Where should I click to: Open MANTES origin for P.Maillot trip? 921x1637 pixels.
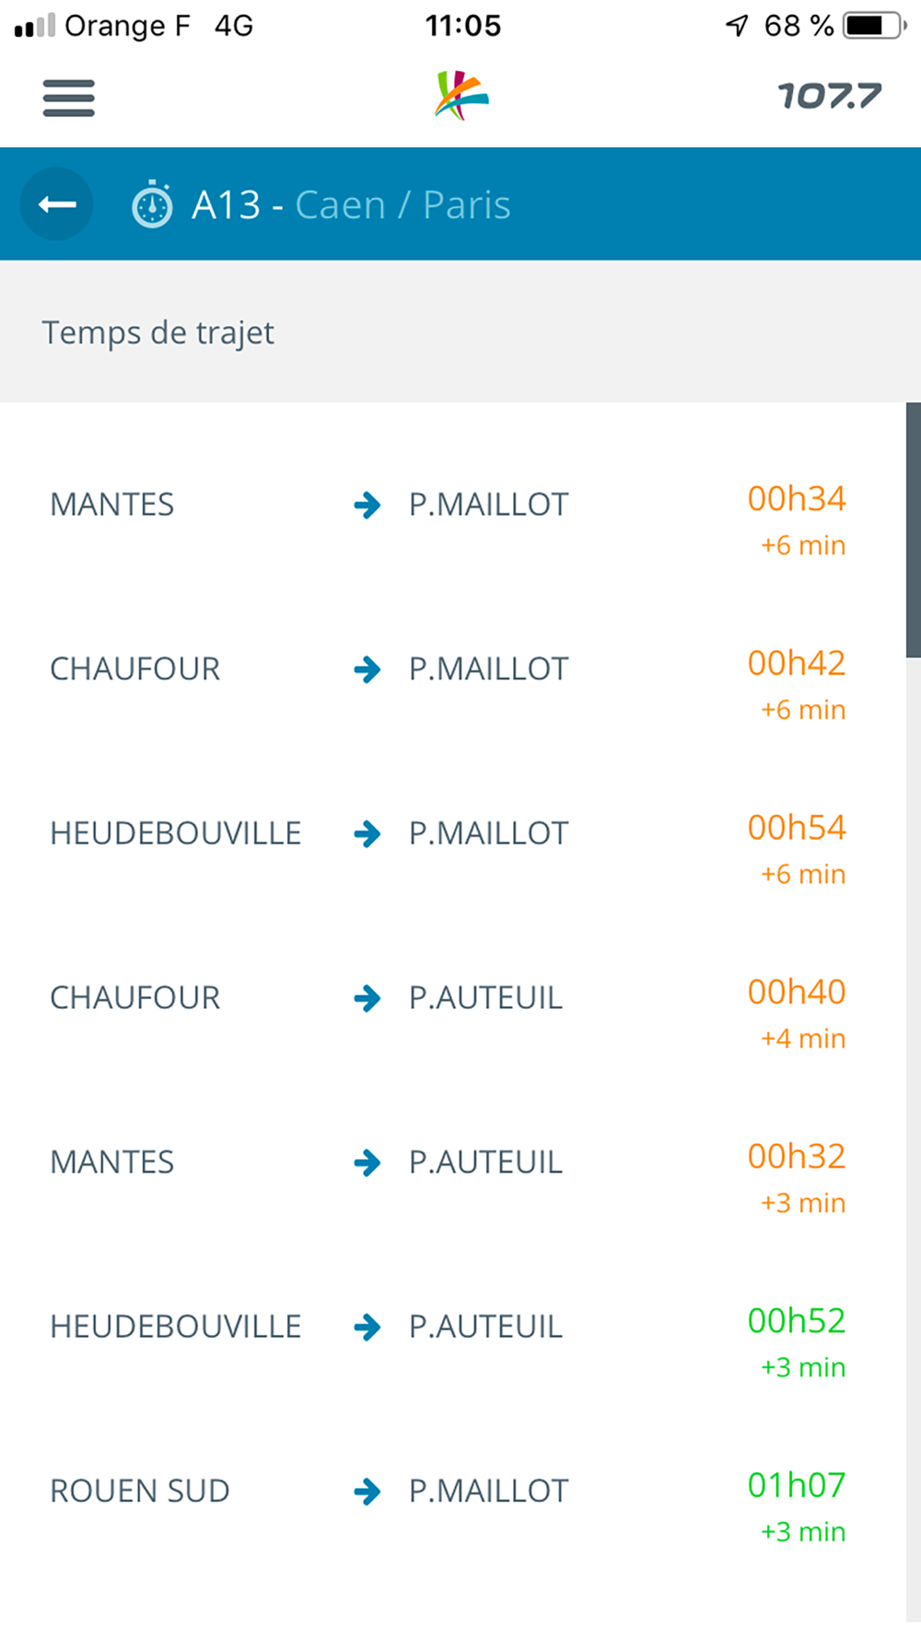pyautogui.click(x=112, y=505)
